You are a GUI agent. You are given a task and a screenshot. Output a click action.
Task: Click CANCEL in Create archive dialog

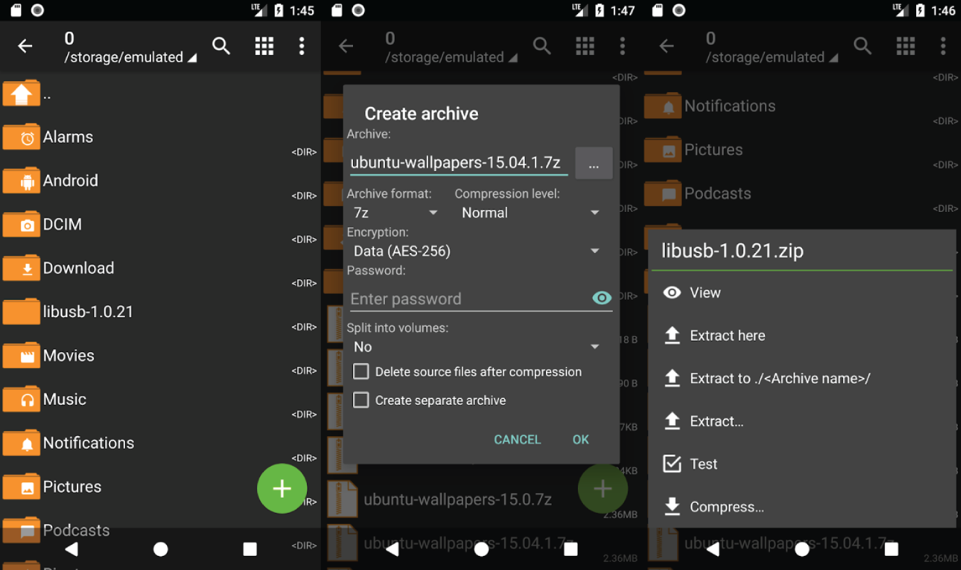tap(517, 439)
